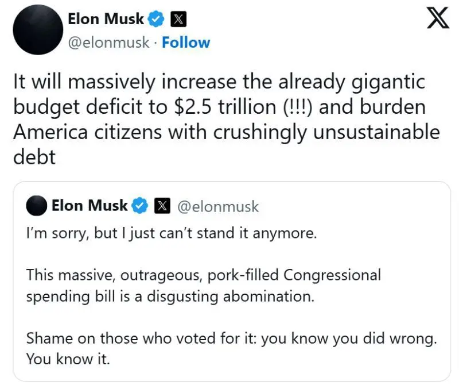
Task: Click the main tweet line beginning 'It will massively increase'
Action: pos(219,82)
